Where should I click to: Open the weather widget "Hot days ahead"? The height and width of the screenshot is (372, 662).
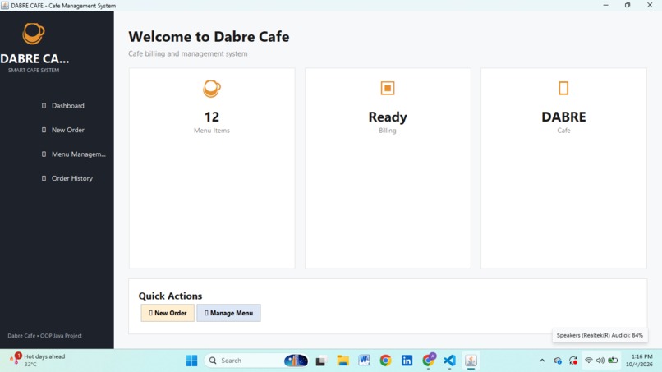pos(38,360)
